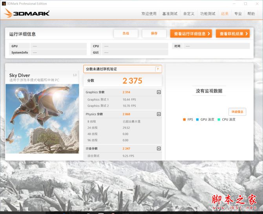This screenshot has height=214, width=263.
Task: Click the Graphics score value 2 314
Action: click(x=126, y=92)
